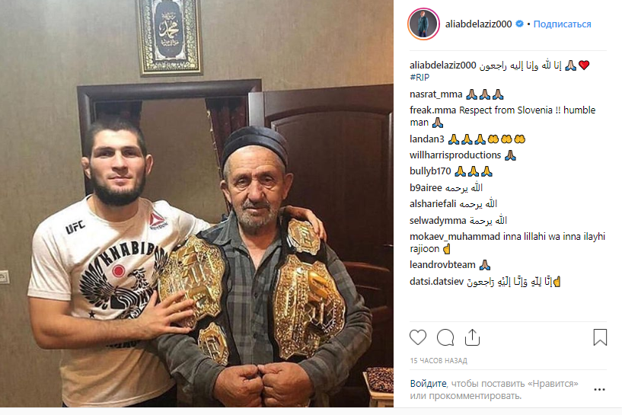Viewport: 622px width, 415px height.
Task: Go to the willharrisproductions profile
Action: [x=455, y=155]
